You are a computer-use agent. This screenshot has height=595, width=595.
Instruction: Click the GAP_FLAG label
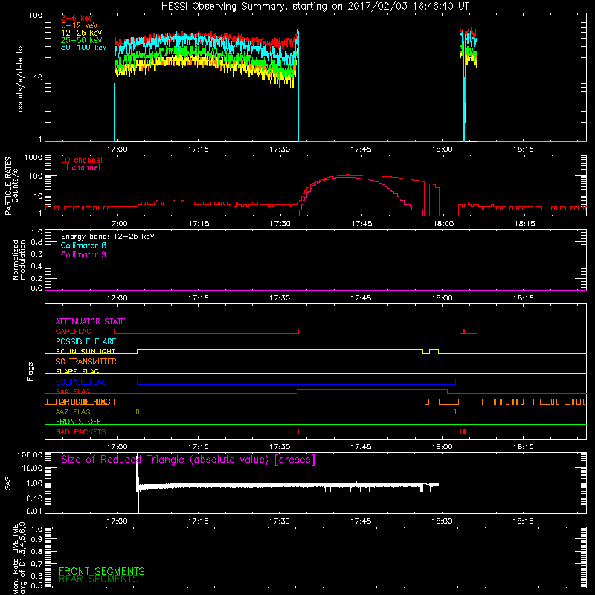(x=73, y=331)
